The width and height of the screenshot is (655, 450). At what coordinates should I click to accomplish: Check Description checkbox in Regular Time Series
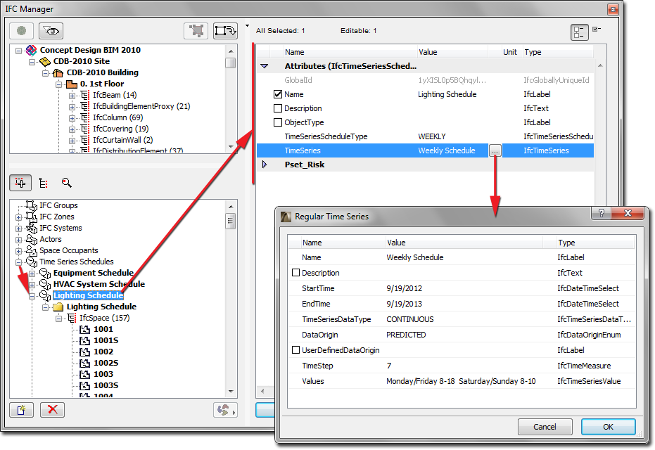click(295, 273)
